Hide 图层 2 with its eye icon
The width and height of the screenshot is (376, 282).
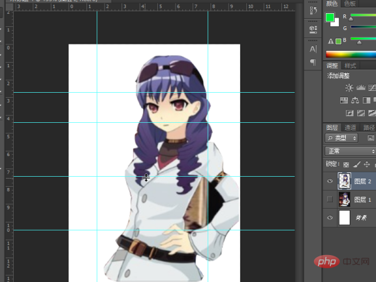pos(330,181)
